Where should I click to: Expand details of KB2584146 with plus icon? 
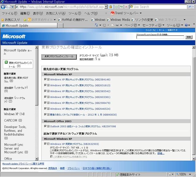pos(48,79)
